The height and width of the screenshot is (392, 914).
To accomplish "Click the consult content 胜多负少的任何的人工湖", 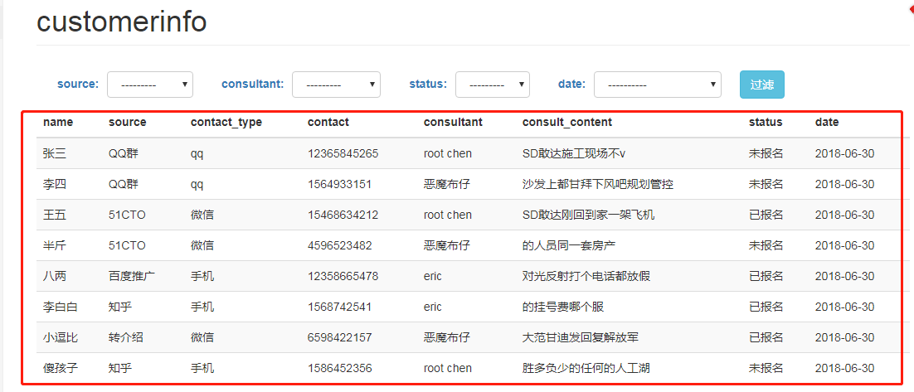I will (x=586, y=368).
